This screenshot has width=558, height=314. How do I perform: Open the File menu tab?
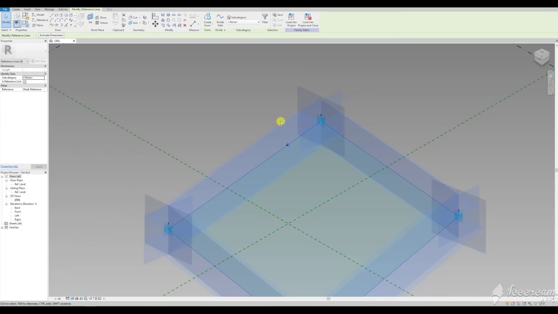[x=5, y=9]
